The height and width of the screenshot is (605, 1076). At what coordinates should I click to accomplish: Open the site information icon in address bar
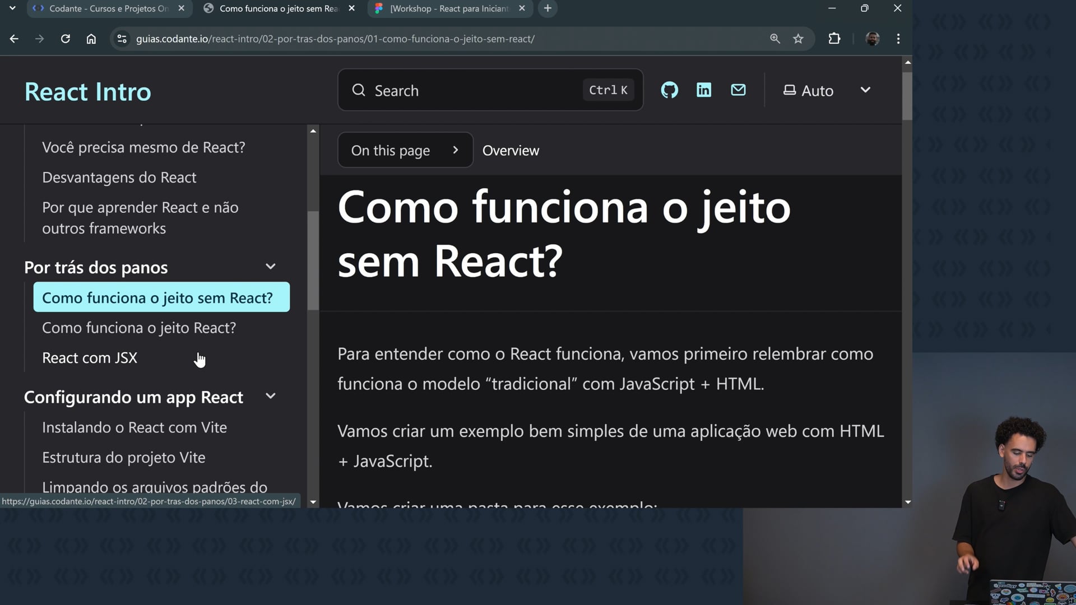(122, 39)
